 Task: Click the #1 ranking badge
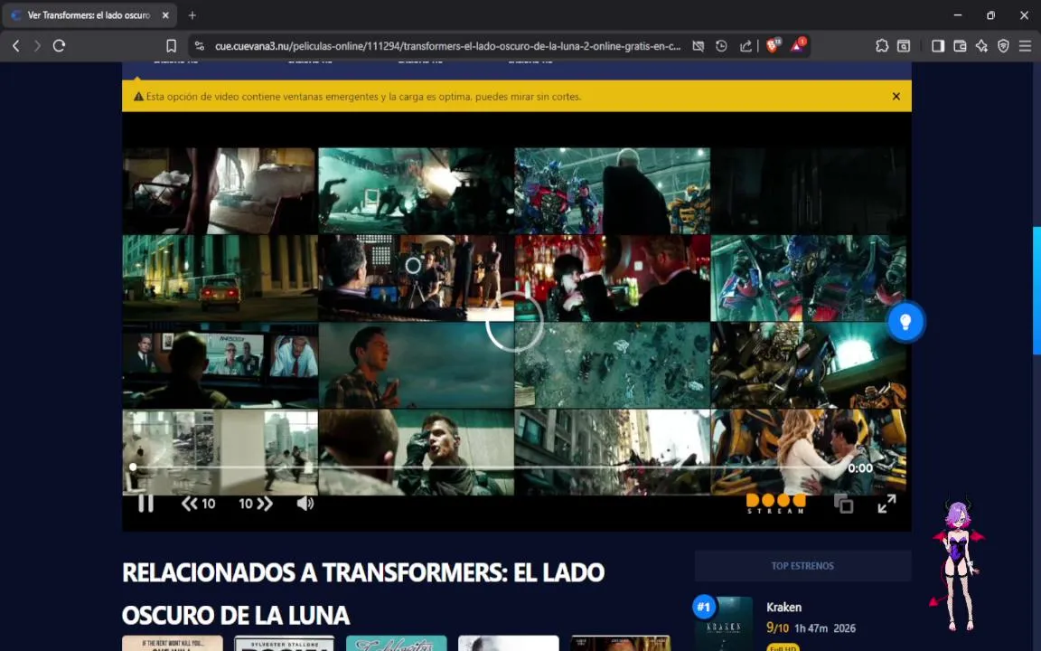(x=704, y=607)
